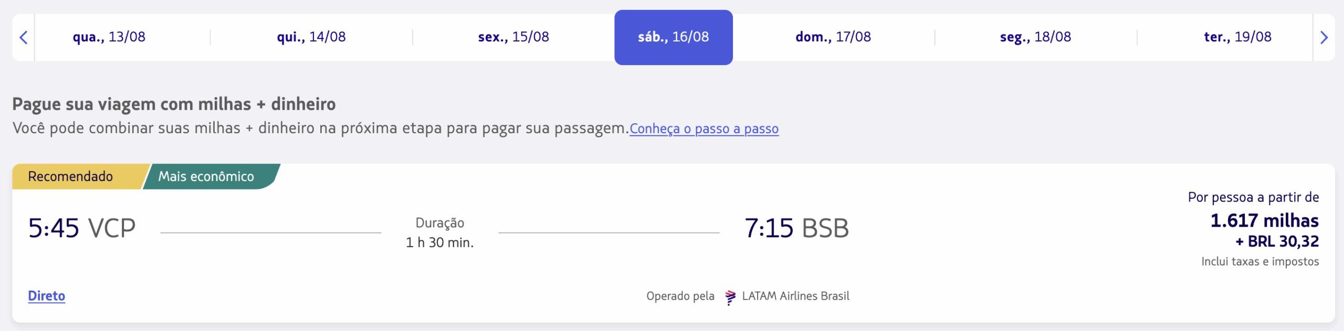
Task: Pick the ter., 19/08 date tab
Action: point(1237,37)
